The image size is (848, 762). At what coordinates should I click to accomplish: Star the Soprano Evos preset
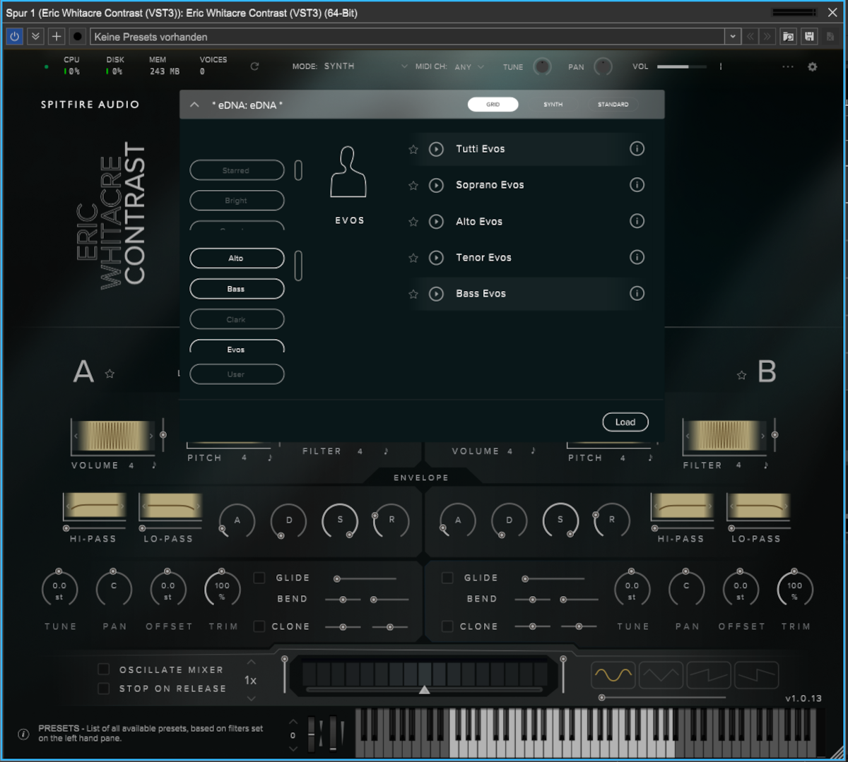pyautogui.click(x=413, y=186)
